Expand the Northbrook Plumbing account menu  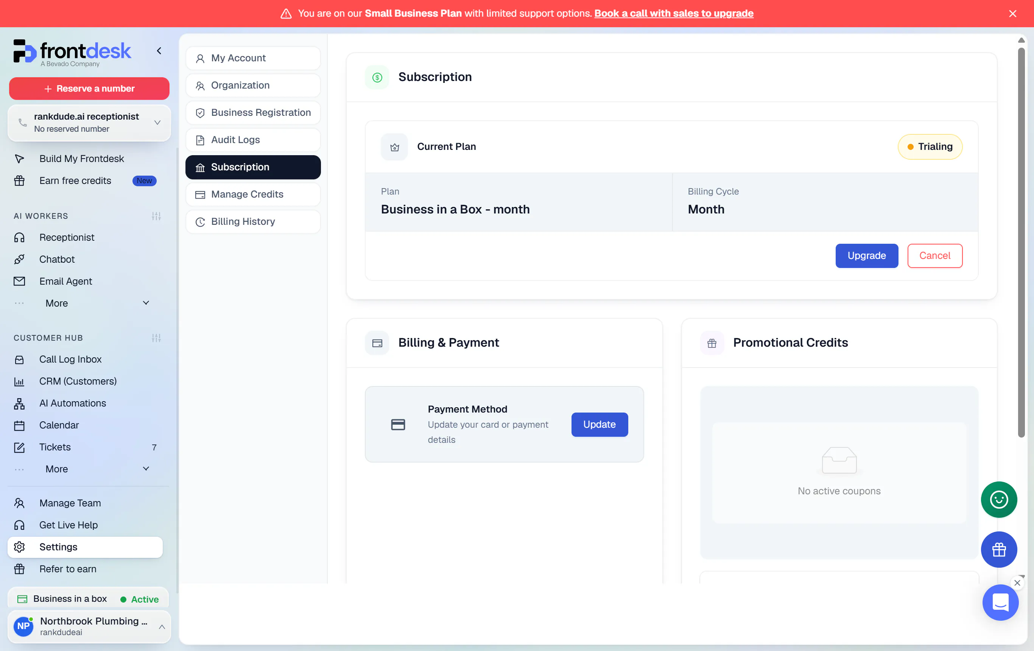[x=89, y=626]
